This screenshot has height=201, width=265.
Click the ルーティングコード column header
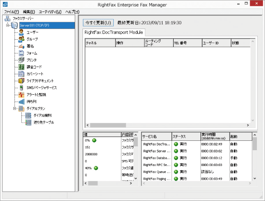click(159, 43)
